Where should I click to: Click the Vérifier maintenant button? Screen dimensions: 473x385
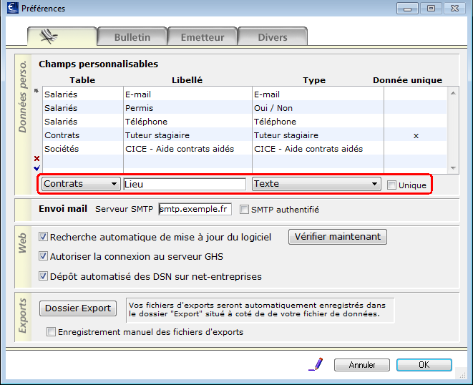[x=338, y=237]
